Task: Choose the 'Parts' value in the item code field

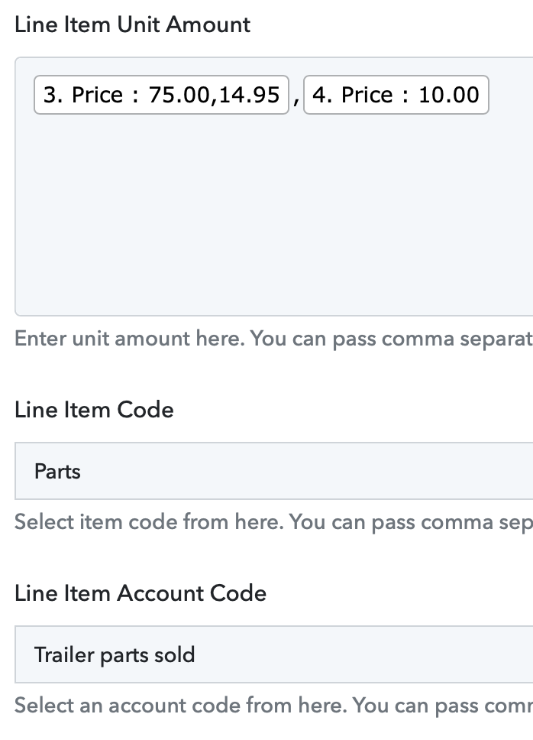Action: point(57,472)
